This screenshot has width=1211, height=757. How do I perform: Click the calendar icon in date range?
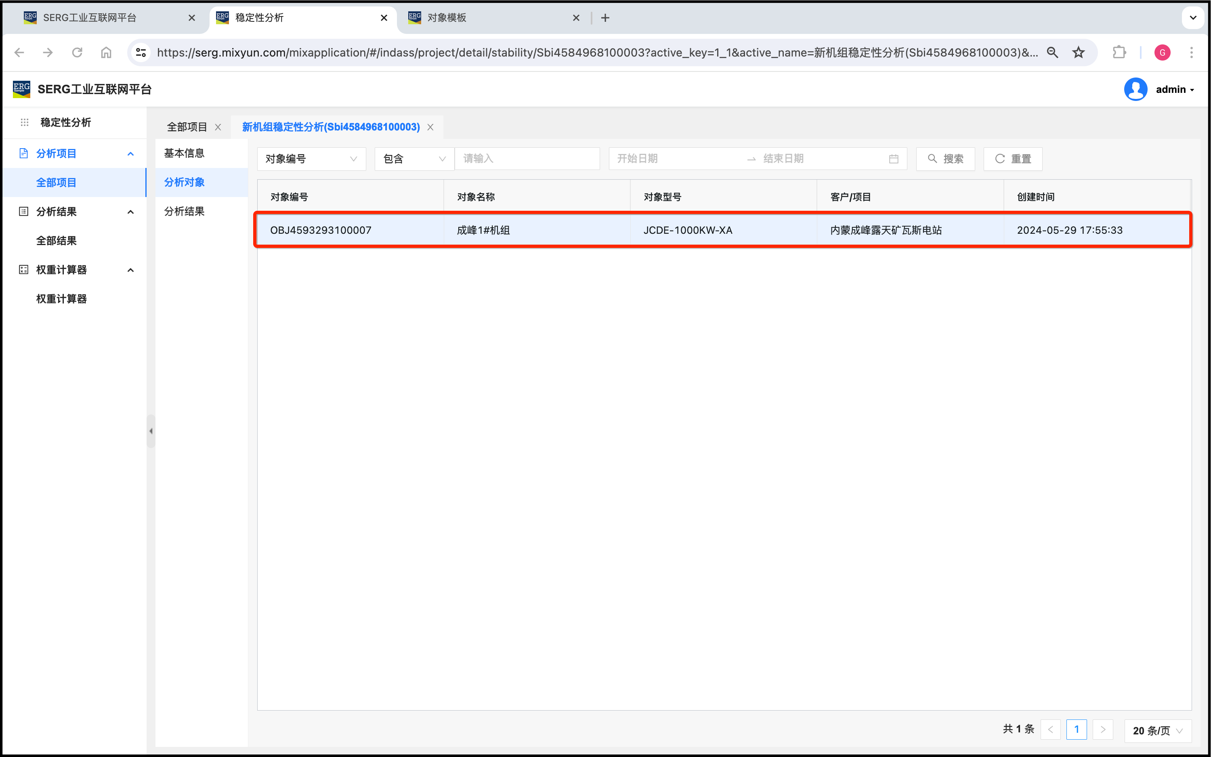point(893,159)
